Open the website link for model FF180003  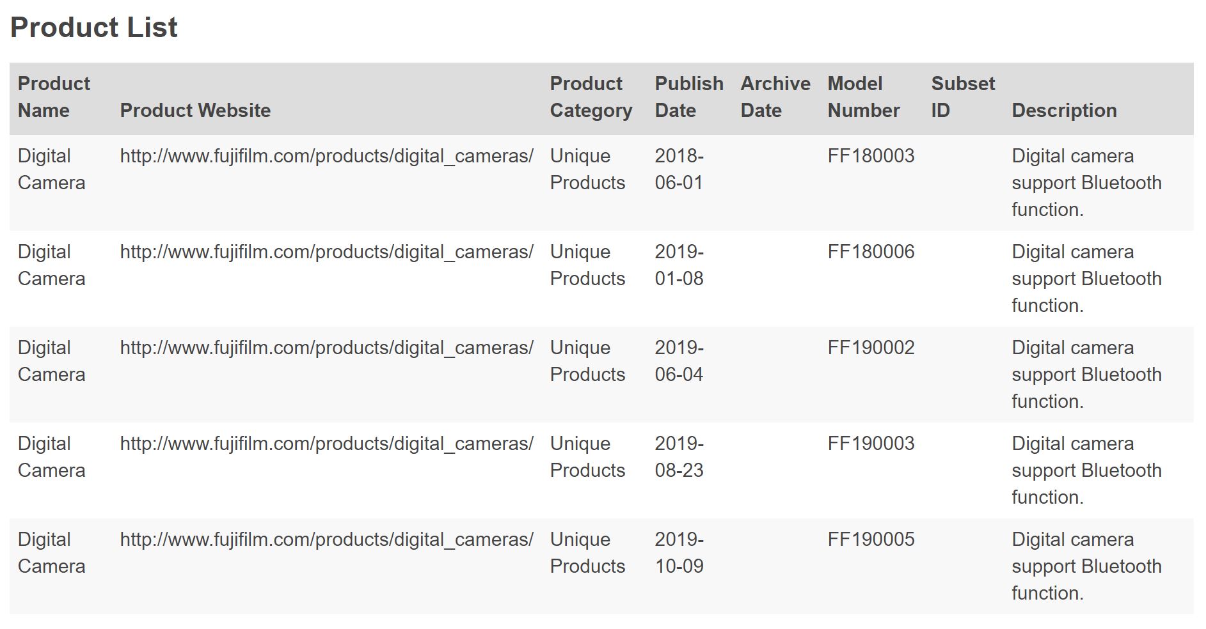(x=326, y=156)
